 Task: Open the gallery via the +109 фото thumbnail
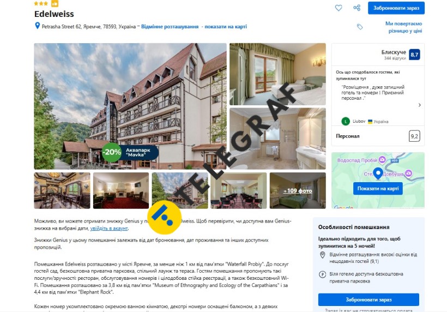pyautogui.click(x=298, y=190)
